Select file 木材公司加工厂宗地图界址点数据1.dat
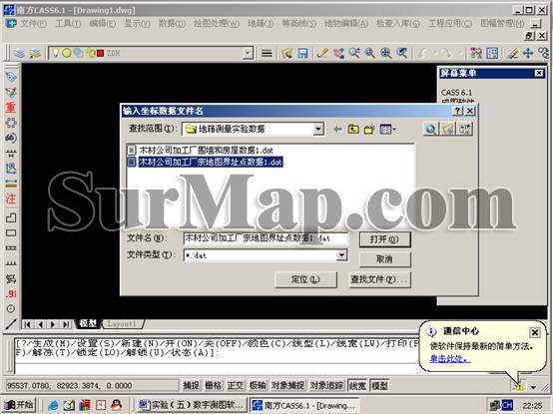 coord(206,162)
